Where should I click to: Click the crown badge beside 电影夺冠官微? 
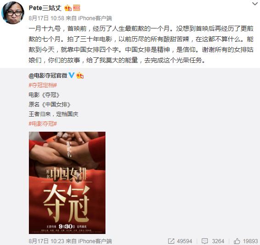80,76
